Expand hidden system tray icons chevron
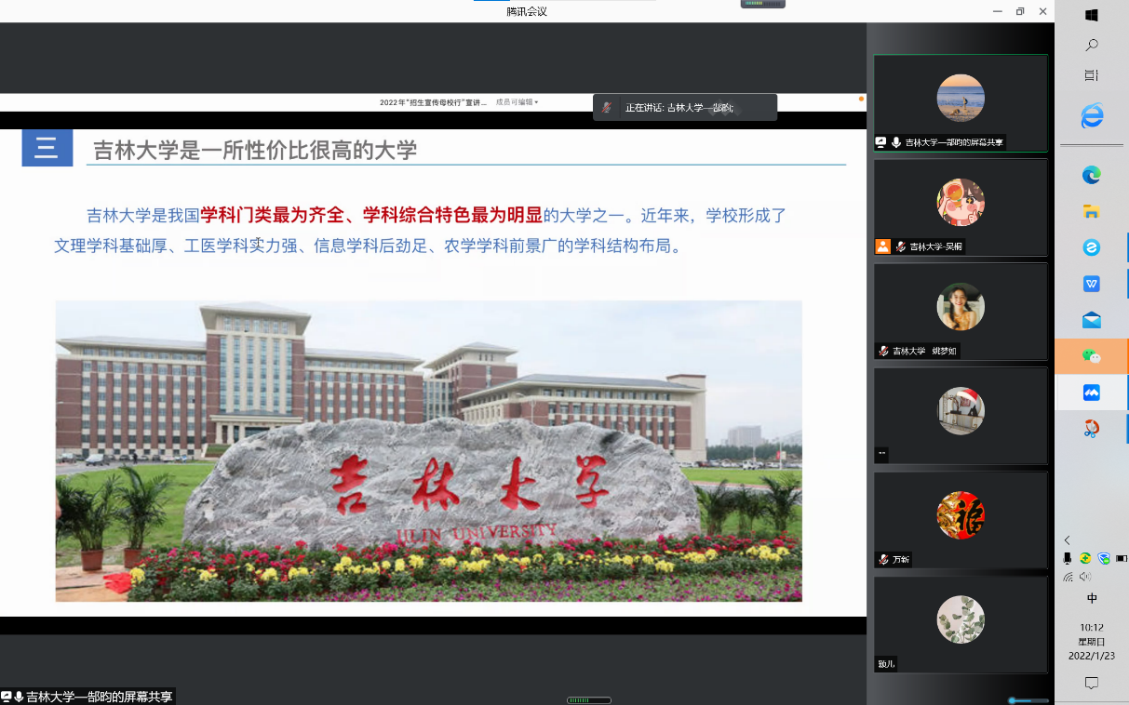Viewport: 1129px width, 705px height. pyautogui.click(x=1068, y=540)
